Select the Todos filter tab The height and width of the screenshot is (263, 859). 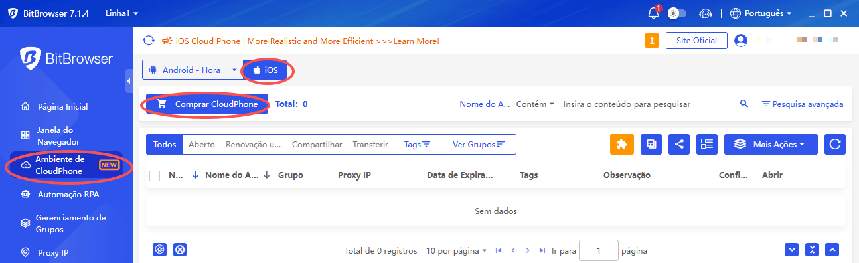[x=165, y=144]
